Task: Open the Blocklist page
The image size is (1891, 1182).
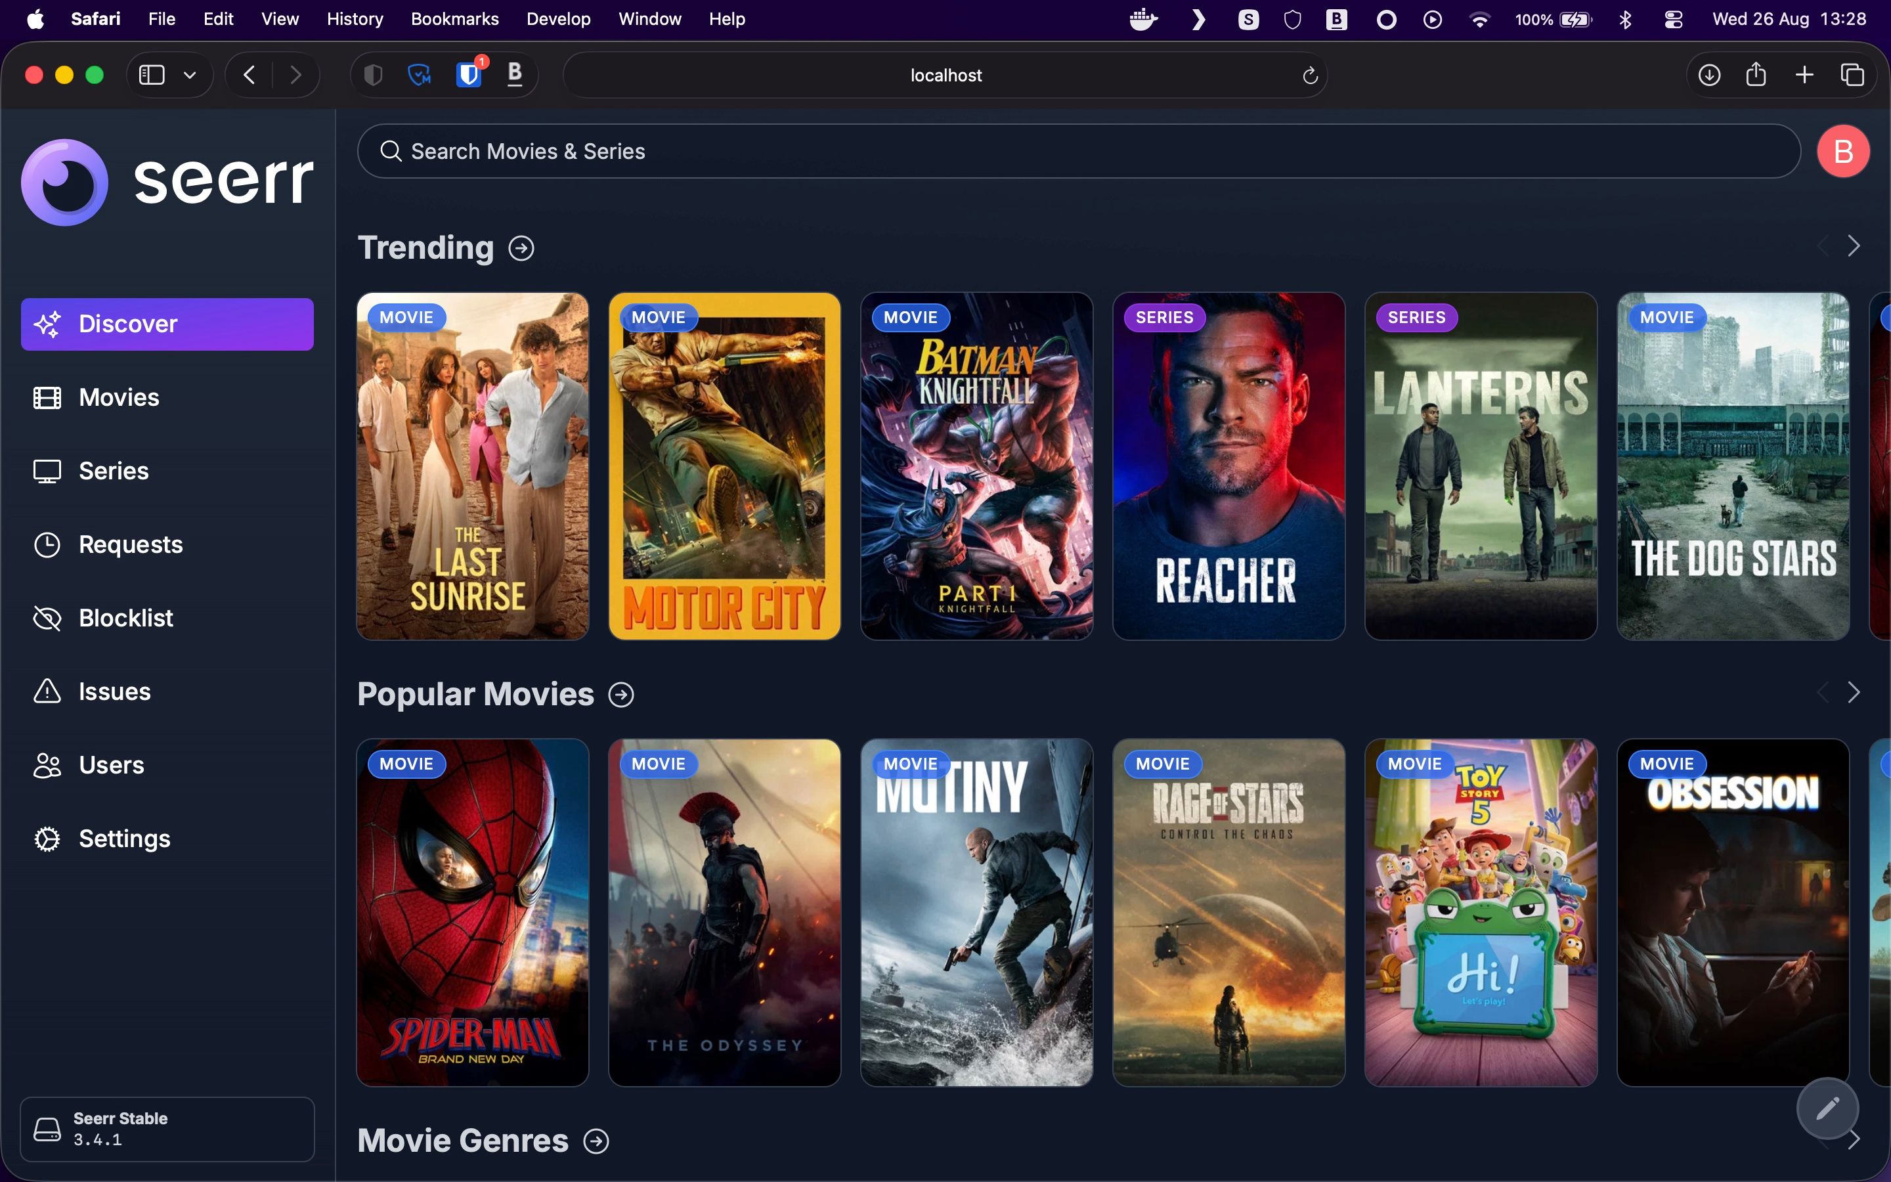Action: 167,617
